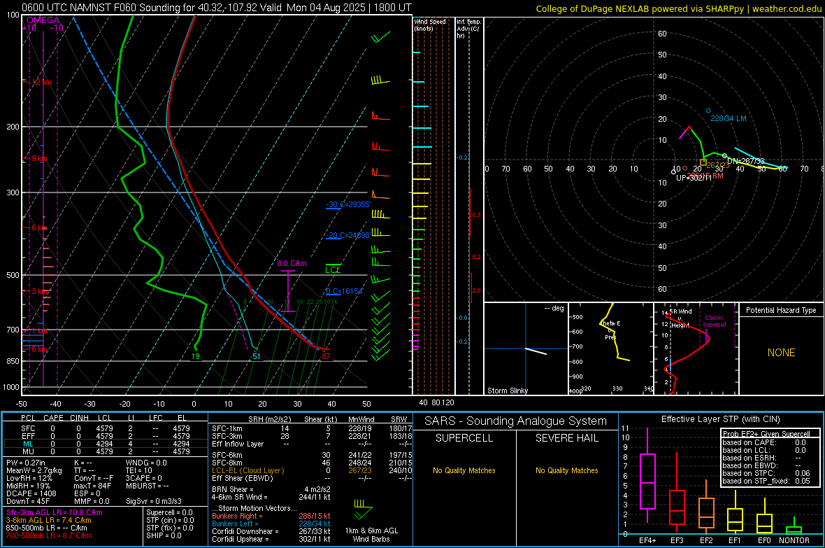Select the MU parcel row
This screenshot has height=548, width=825.
[106, 451]
